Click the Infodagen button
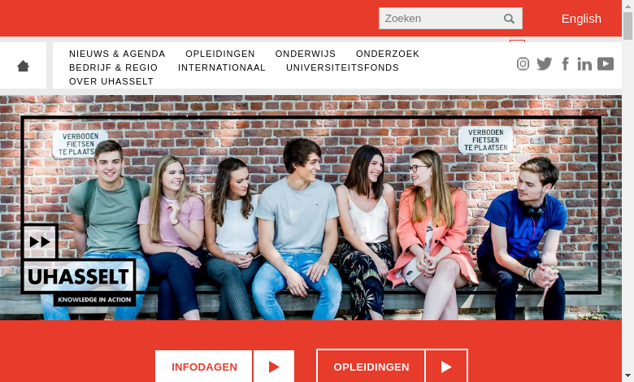This screenshot has width=634, height=382. click(204, 367)
